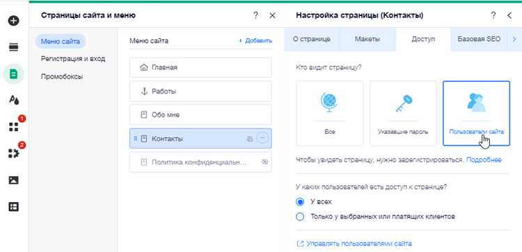Open the Sections strip icon in sidebar
The width and height of the screenshot is (522, 252).
(14, 47)
